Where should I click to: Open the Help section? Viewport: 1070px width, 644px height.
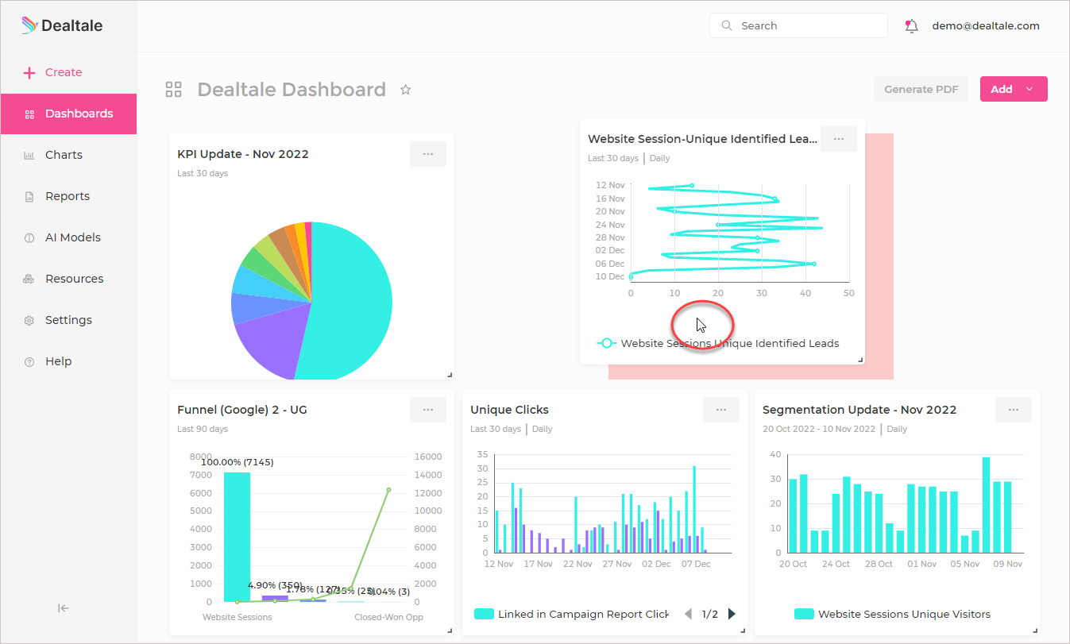[x=68, y=361]
